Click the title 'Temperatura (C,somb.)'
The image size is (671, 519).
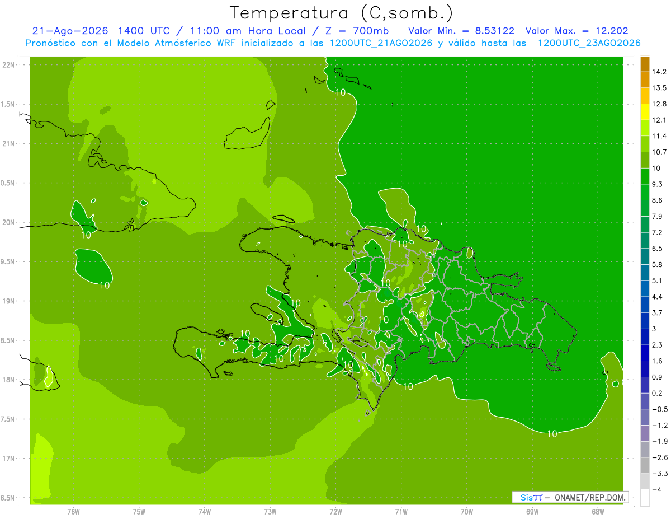coord(342,13)
